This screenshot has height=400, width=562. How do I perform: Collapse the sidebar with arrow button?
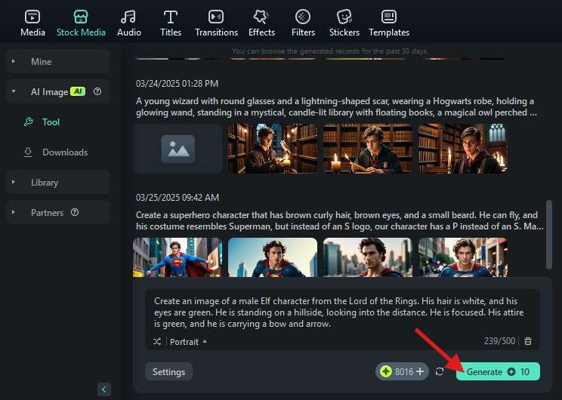point(104,389)
